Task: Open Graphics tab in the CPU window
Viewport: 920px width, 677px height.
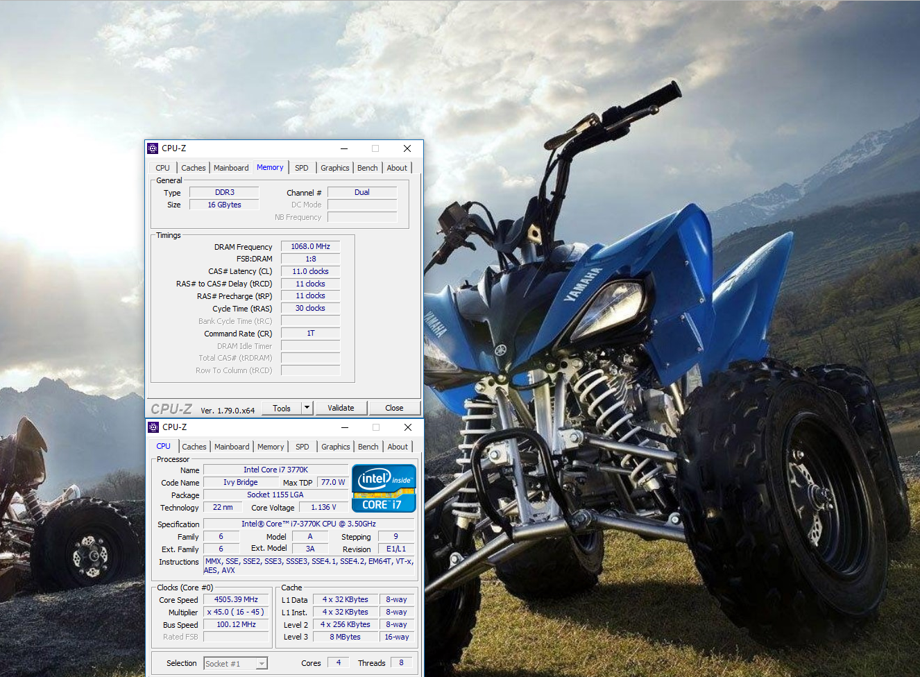Action: (336, 447)
